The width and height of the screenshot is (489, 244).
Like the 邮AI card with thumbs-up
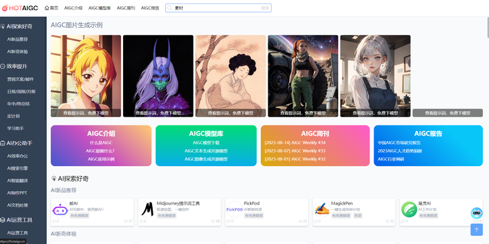click(54, 221)
